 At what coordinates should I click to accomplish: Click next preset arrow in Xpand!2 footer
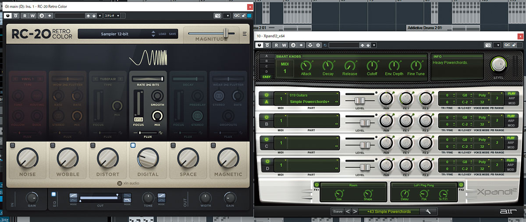click(x=355, y=211)
